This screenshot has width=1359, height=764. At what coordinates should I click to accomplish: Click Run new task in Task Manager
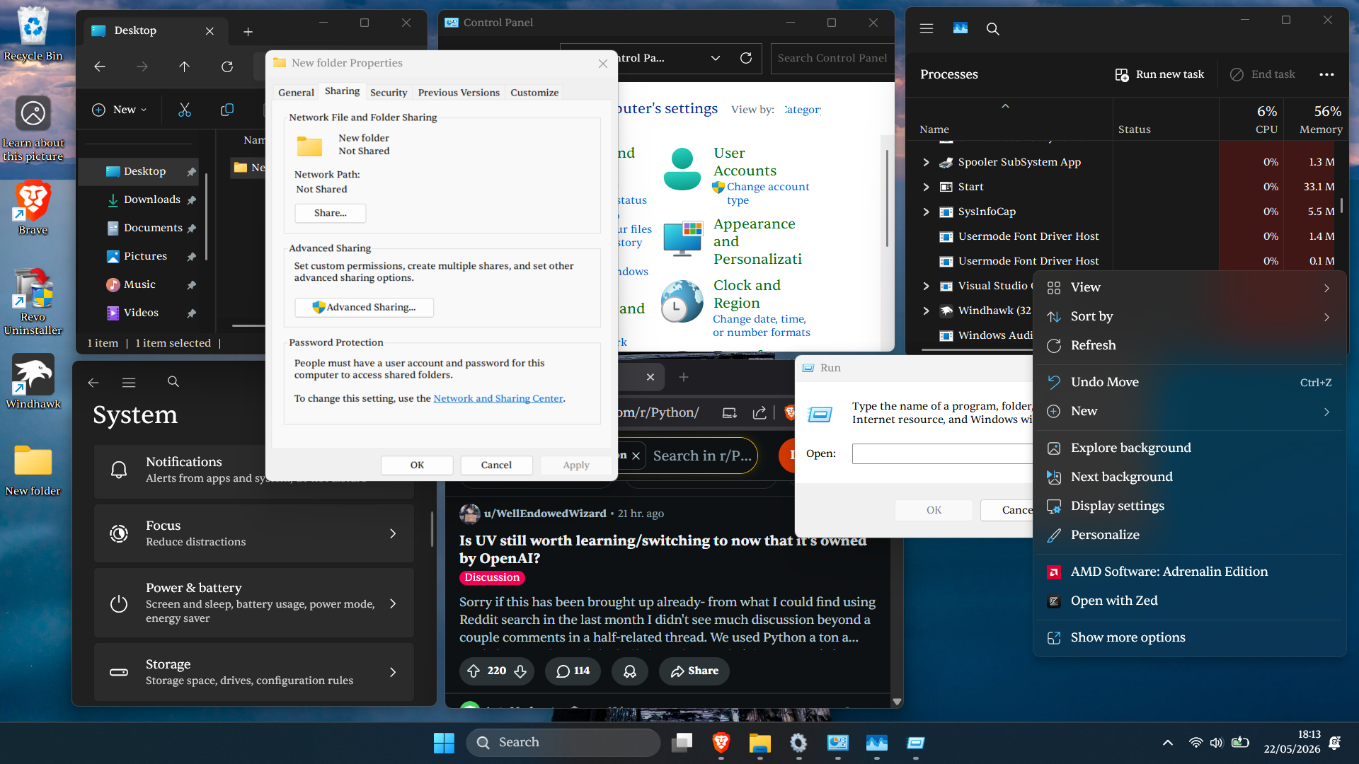click(1159, 74)
